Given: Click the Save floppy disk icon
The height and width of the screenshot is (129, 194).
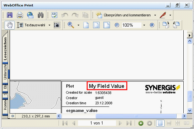Looking at the screenshot, I should tap(10, 15).
